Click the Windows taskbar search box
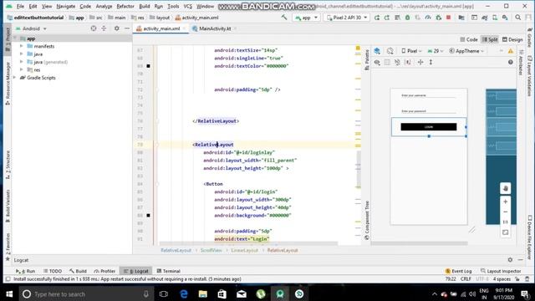This screenshot has width=535, height=301. 85,293
